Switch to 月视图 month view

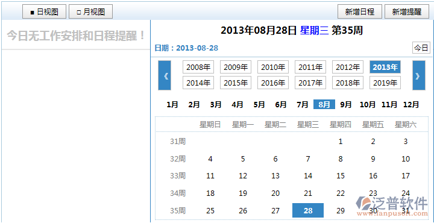pos(90,11)
